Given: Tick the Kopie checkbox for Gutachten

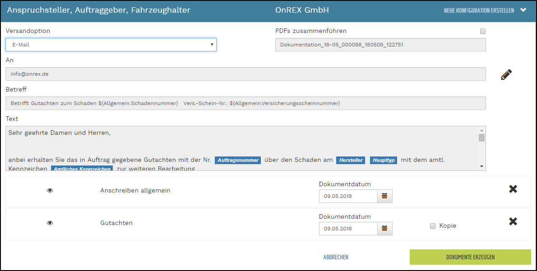Looking at the screenshot, I should 433,225.
